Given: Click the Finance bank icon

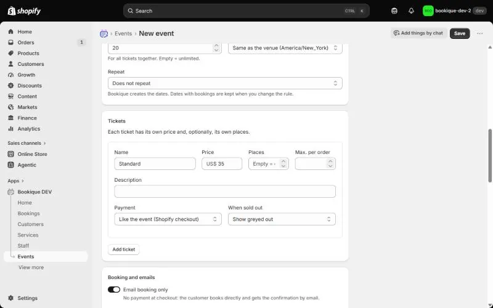Looking at the screenshot, I should (x=10, y=118).
